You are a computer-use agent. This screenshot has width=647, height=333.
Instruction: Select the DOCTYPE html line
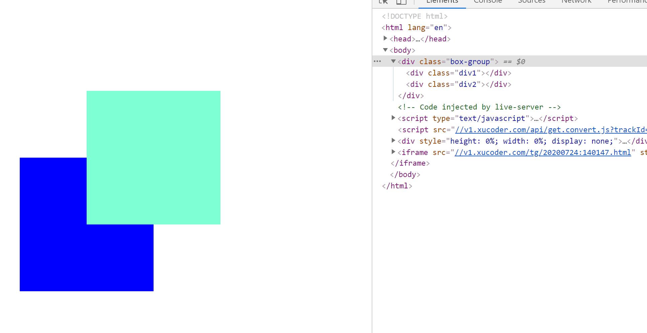coord(415,16)
